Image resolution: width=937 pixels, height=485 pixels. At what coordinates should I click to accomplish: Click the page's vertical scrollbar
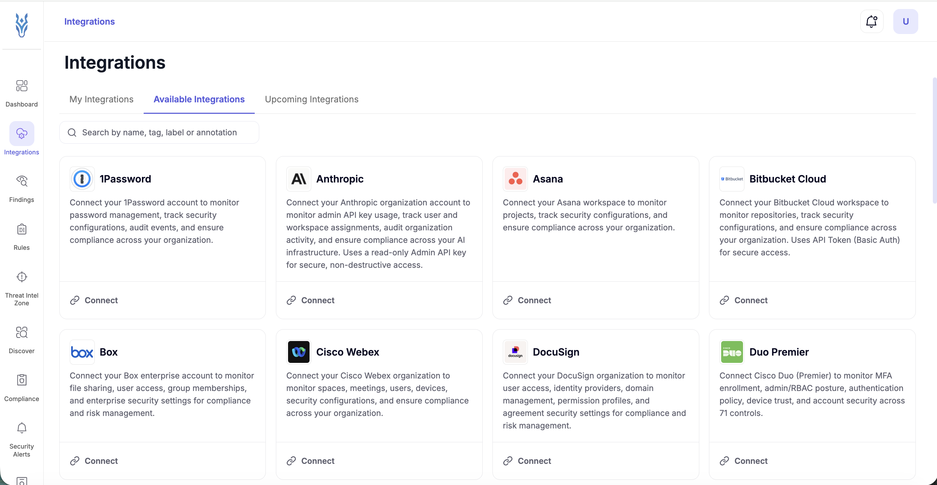934,141
